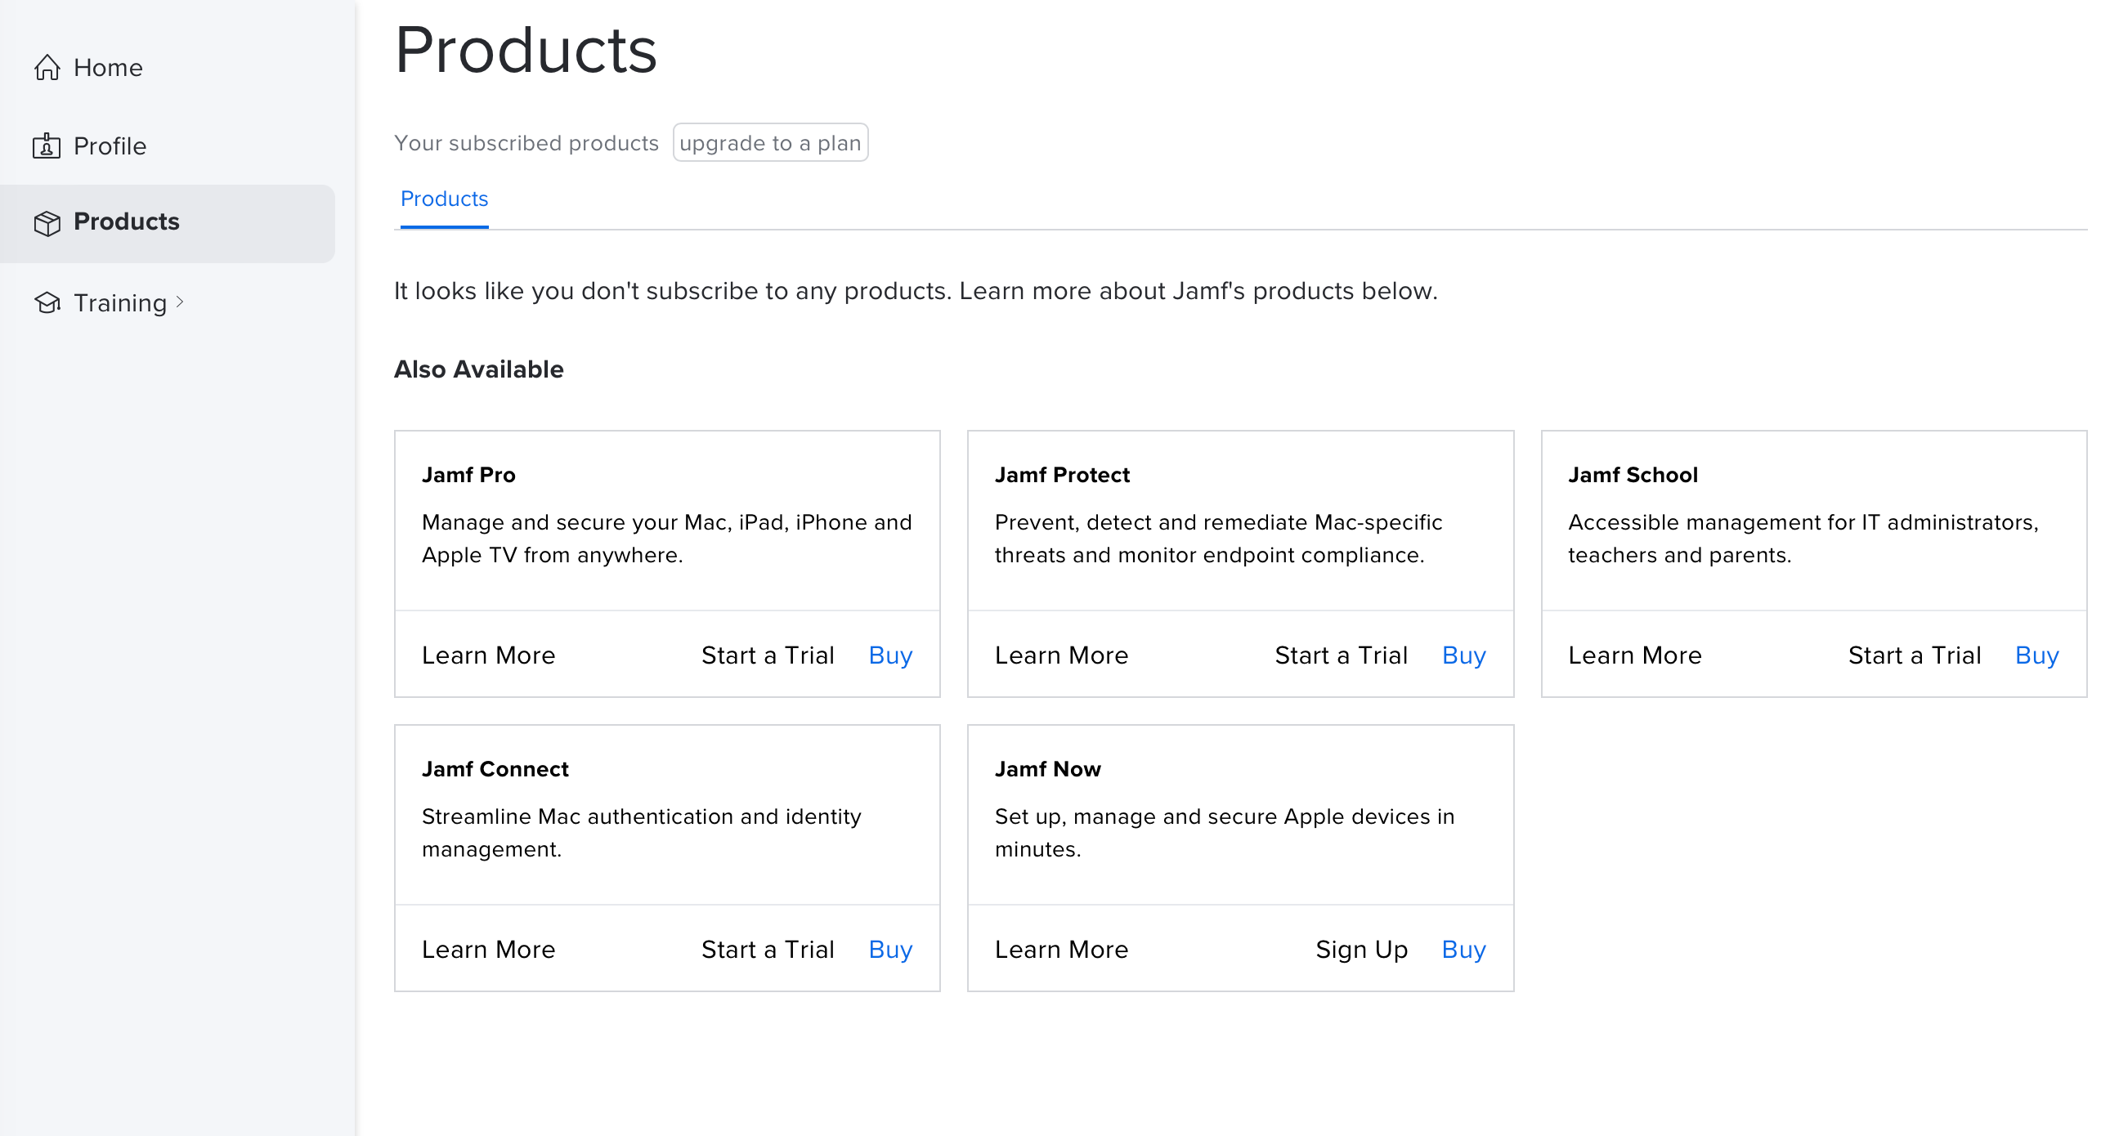Click Learn More for Jamf School
Viewport: 2101px width, 1136px height.
1635,655
